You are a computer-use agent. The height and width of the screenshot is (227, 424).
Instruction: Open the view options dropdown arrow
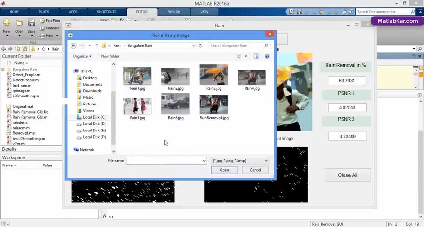(x=246, y=56)
